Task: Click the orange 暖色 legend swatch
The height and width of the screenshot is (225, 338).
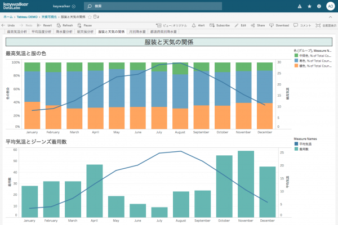Action: 296,66
